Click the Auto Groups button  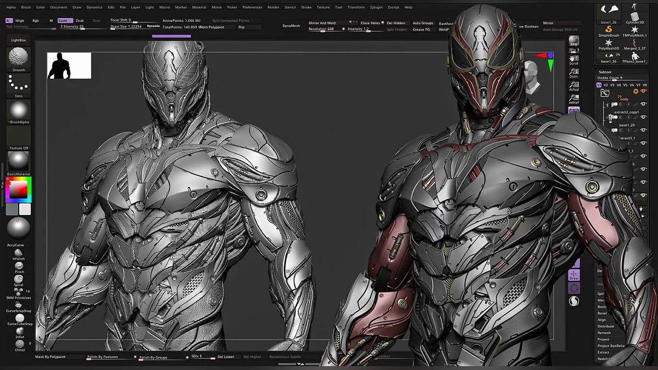click(x=423, y=23)
